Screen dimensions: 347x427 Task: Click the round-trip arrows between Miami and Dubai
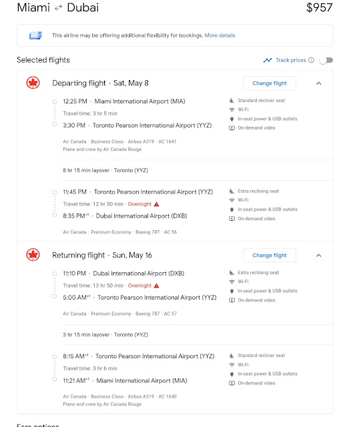pyautogui.click(x=58, y=8)
